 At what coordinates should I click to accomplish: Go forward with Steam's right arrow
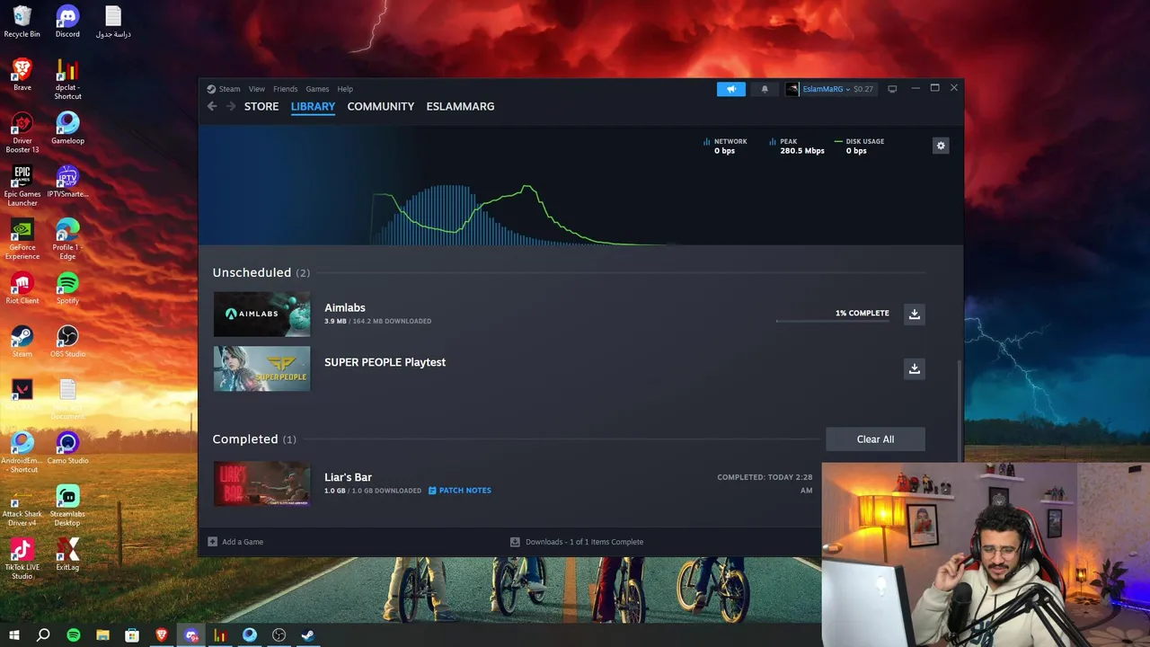coord(231,106)
